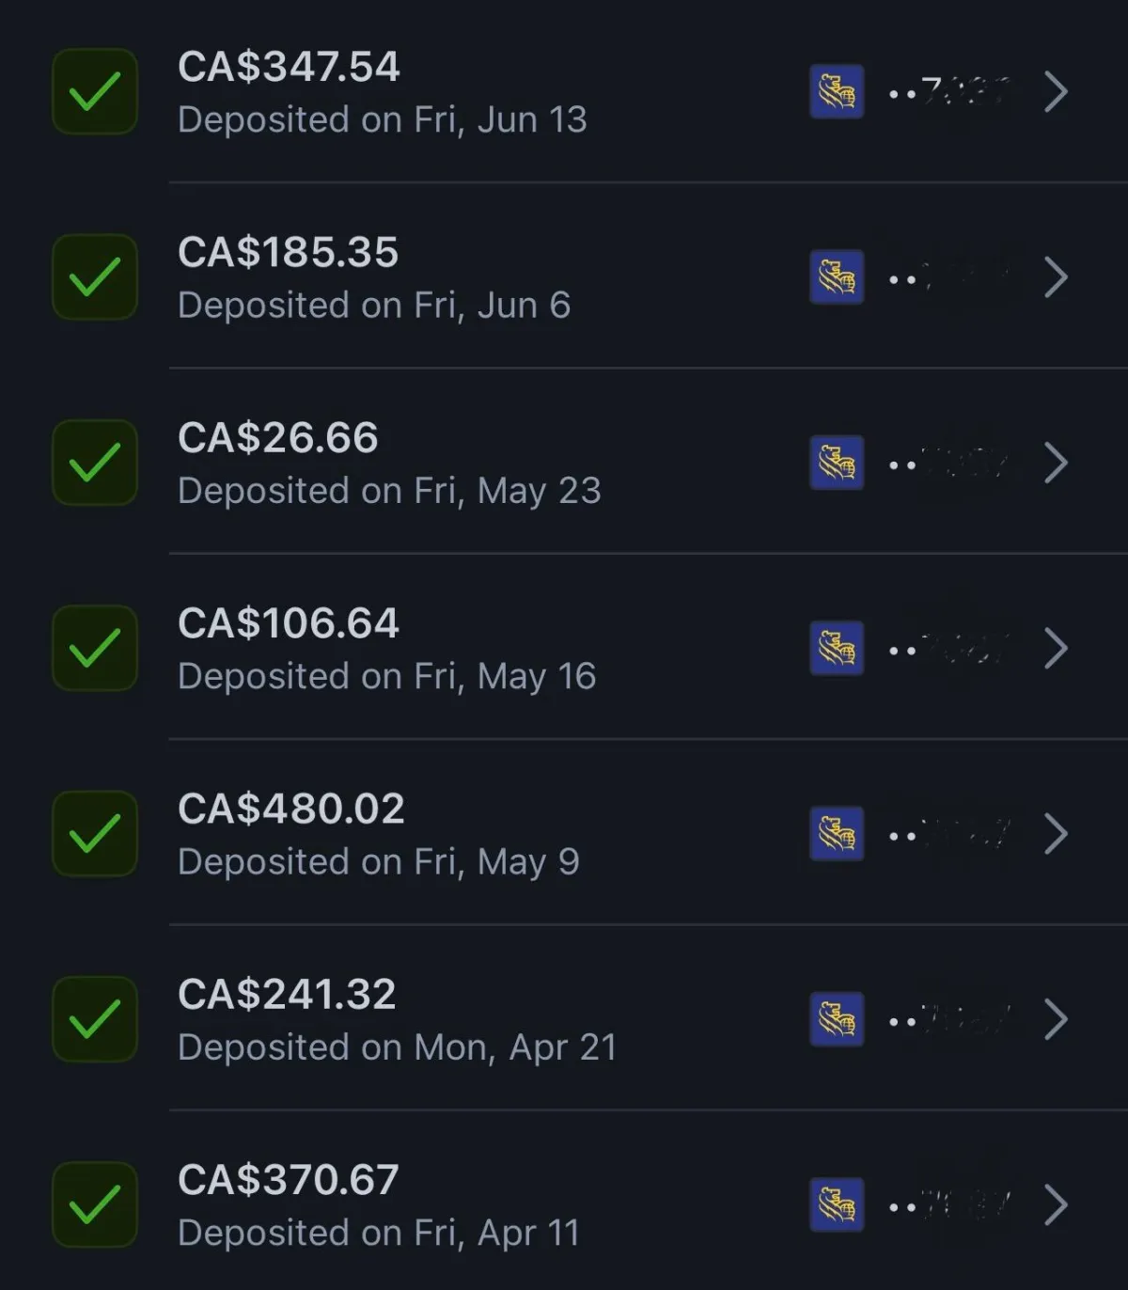Select the CA$185.35 amount text
The width and height of the screenshot is (1128, 1290).
288,252
